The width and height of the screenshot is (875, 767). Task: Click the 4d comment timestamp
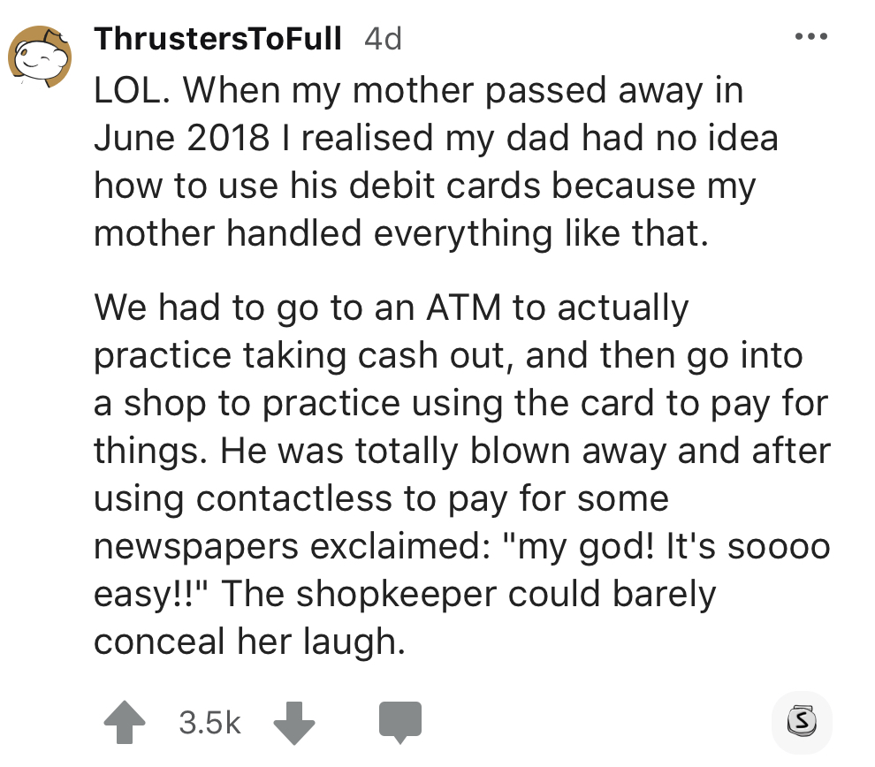click(x=383, y=39)
